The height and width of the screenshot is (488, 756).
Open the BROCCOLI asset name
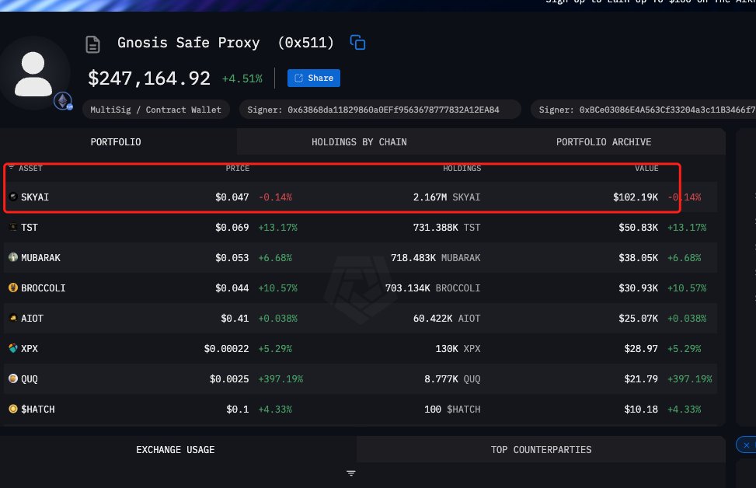tap(44, 288)
